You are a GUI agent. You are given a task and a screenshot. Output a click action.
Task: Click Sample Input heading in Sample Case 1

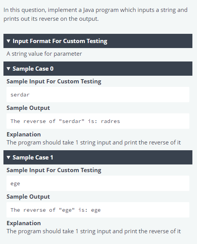point(54,170)
